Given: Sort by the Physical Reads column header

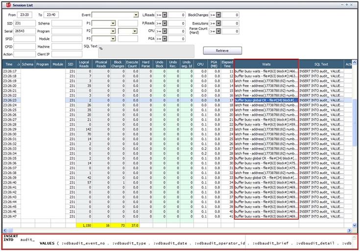Looking at the screenshot, I should [101, 64].
